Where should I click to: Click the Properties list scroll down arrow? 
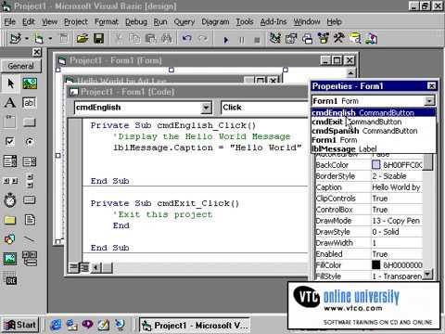(427, 274)
